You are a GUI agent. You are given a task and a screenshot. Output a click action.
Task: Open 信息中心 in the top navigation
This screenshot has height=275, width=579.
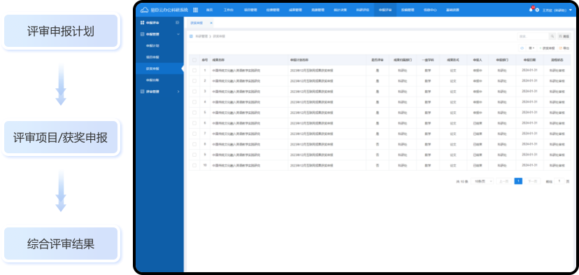430,10
